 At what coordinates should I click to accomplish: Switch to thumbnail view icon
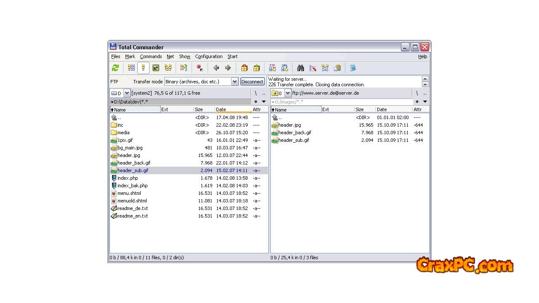pos(155,68)
